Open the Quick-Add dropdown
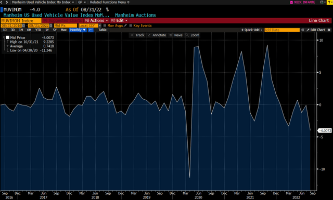Viewport: 333px width, 200px height. coord(252,30)
